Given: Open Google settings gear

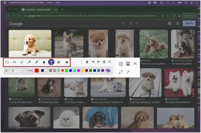Looking at the screenshot, I should (170, 23).
